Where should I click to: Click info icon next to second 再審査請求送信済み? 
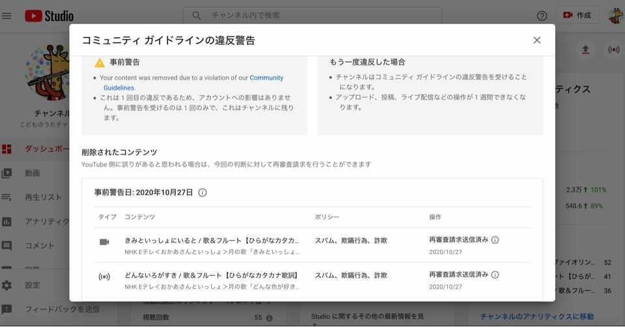click(x=495, y=274)
